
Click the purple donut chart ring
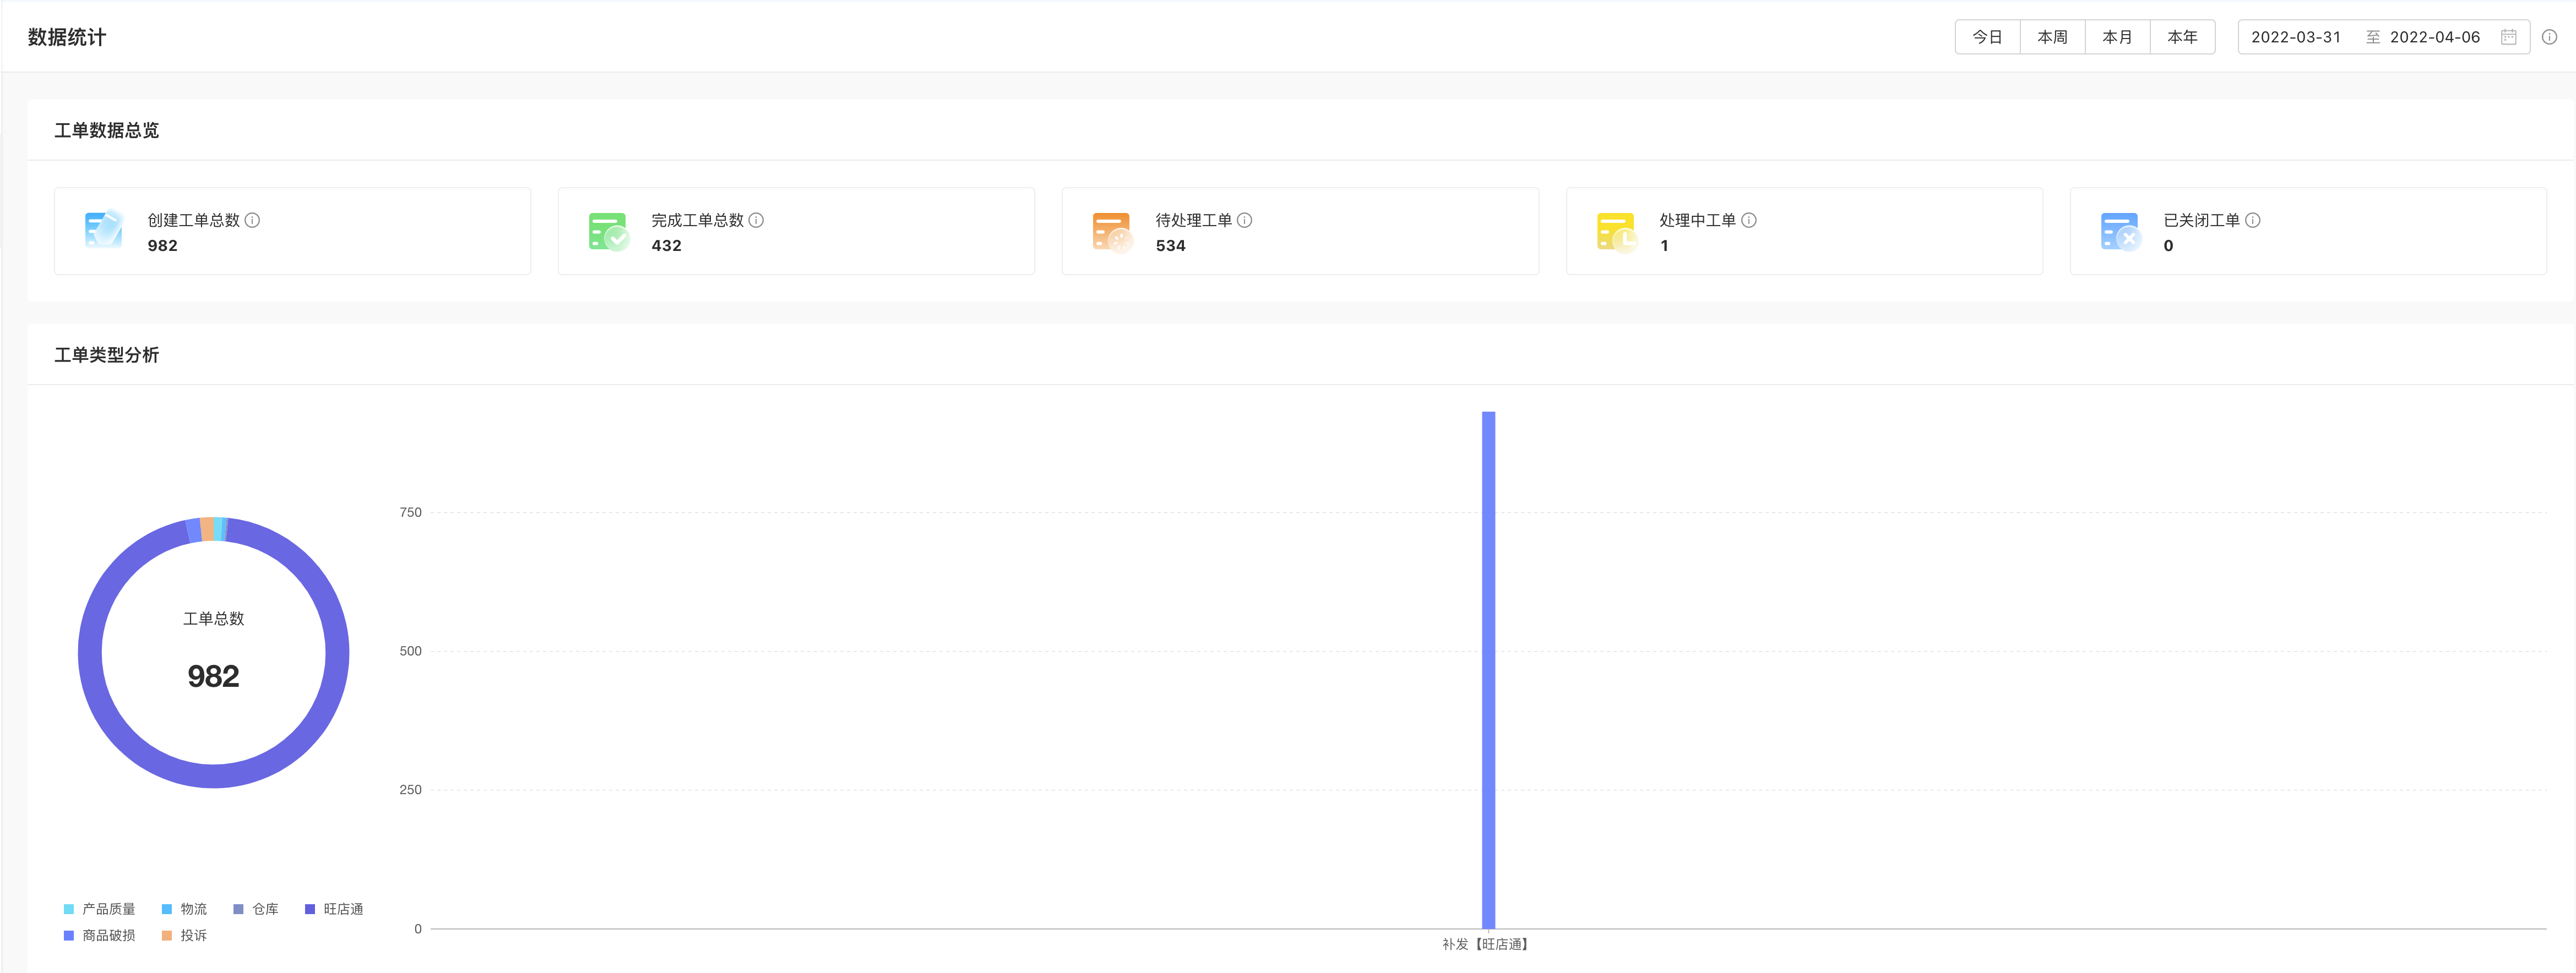pos(214,776)
